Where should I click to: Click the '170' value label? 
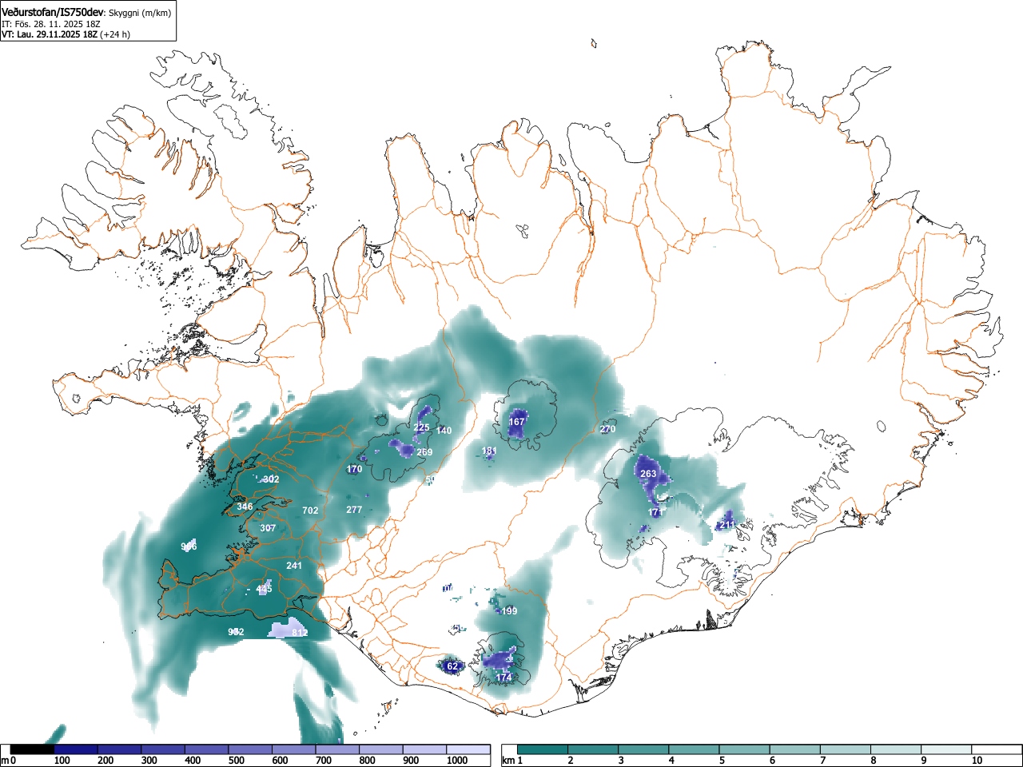[x=355, y=469]
